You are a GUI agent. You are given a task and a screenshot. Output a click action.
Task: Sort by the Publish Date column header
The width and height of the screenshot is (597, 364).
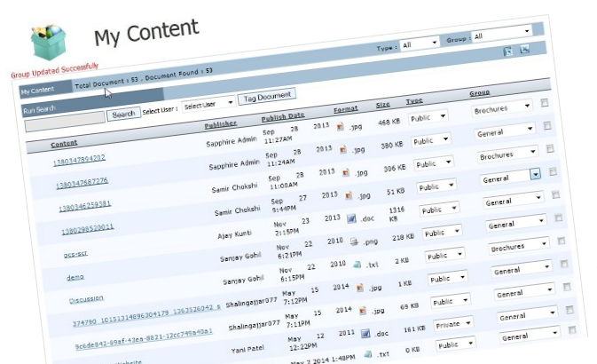pos(283,116)
